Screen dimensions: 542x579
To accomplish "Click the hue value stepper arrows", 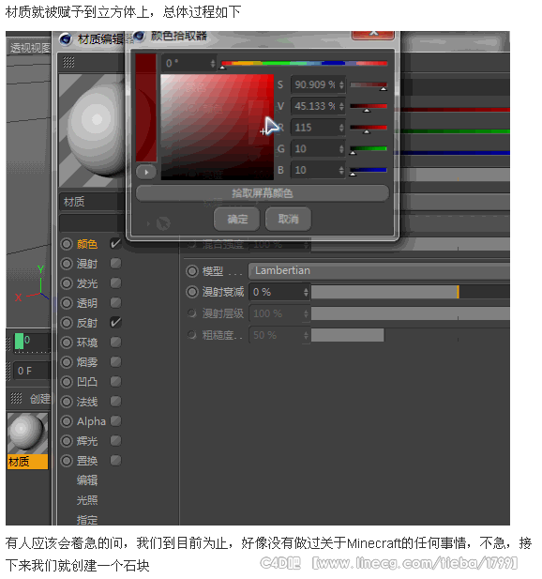I will click(213, 63).
